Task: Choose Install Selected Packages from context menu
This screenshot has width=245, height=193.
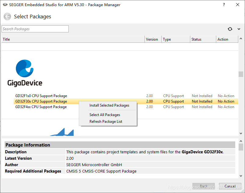Action: click(109, 105)
